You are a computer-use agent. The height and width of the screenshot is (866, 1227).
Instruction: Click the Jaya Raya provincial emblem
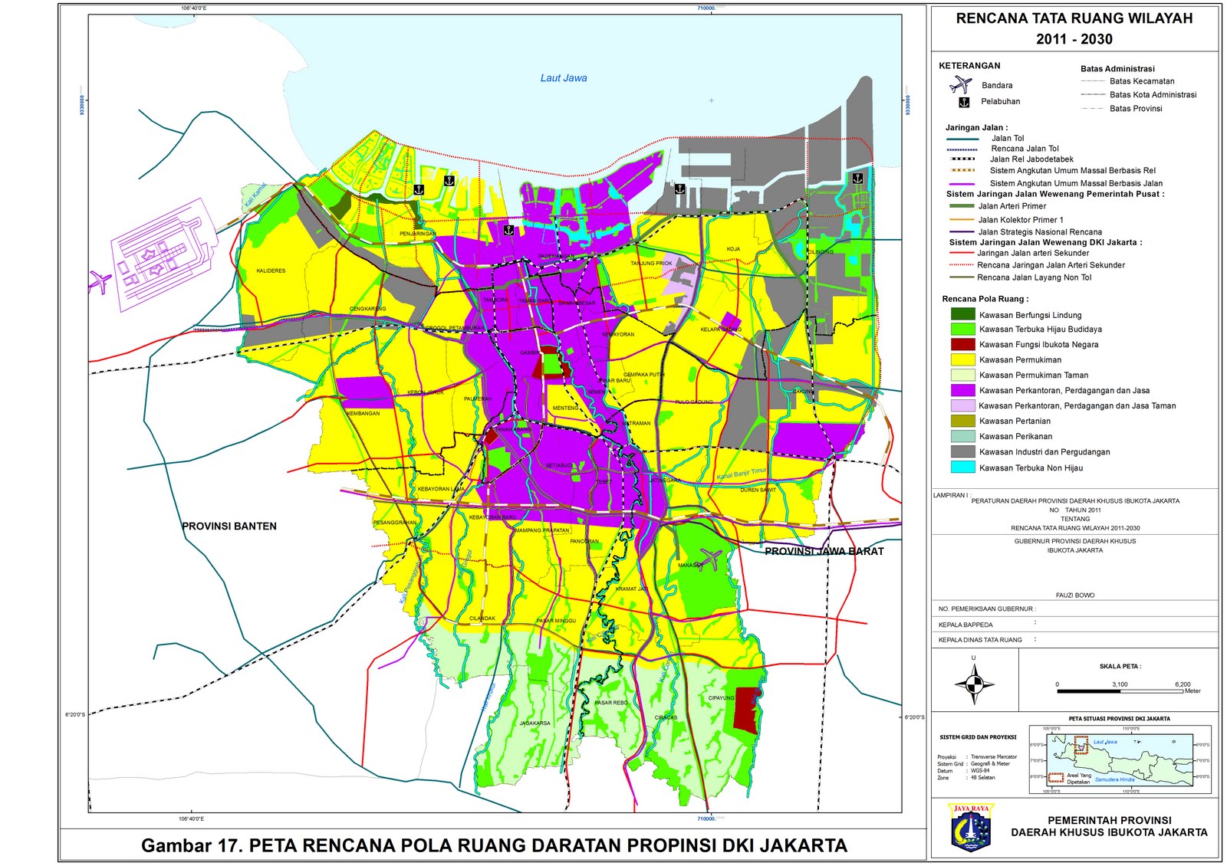point(971,827)
